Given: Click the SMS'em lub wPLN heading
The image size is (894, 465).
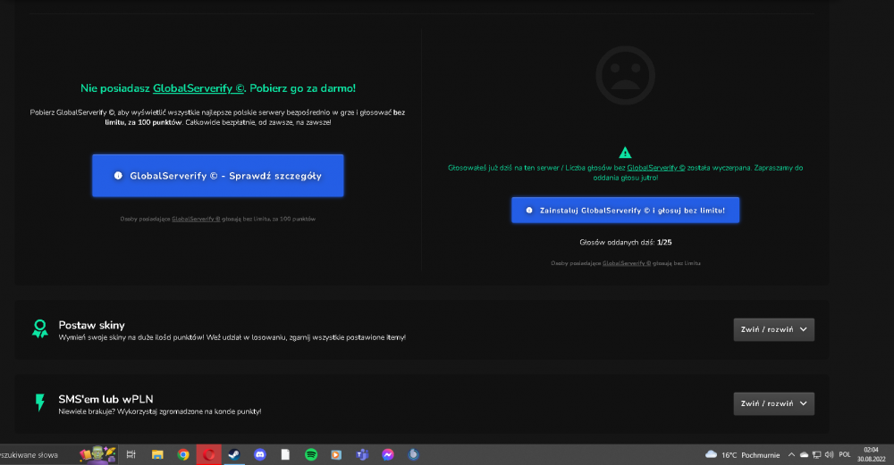Looking at the screenshot, I should [105, 399].
